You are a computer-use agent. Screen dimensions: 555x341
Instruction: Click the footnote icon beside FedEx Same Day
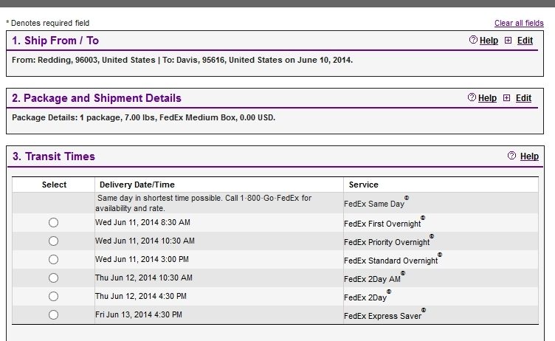coord(406,199)
